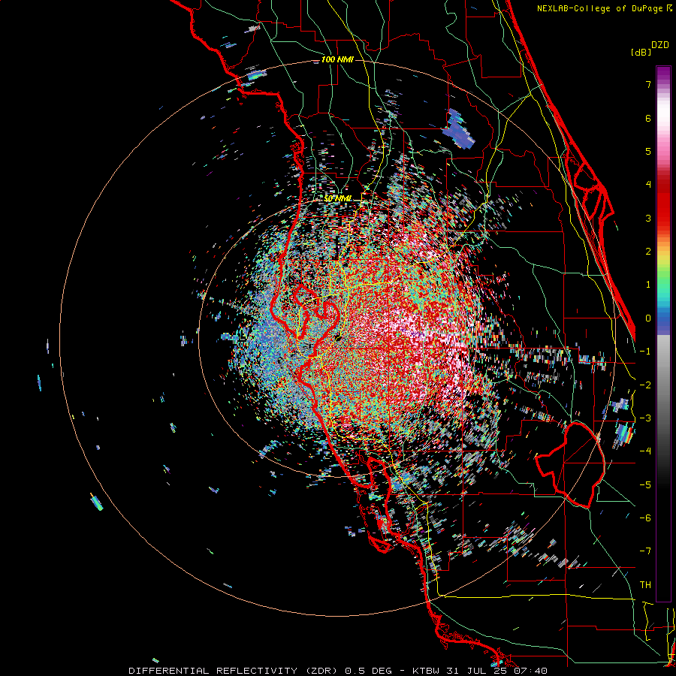The image size is (676, 676).
Task: Click the 100 NMI range ring label
Action: click(337, 59)
